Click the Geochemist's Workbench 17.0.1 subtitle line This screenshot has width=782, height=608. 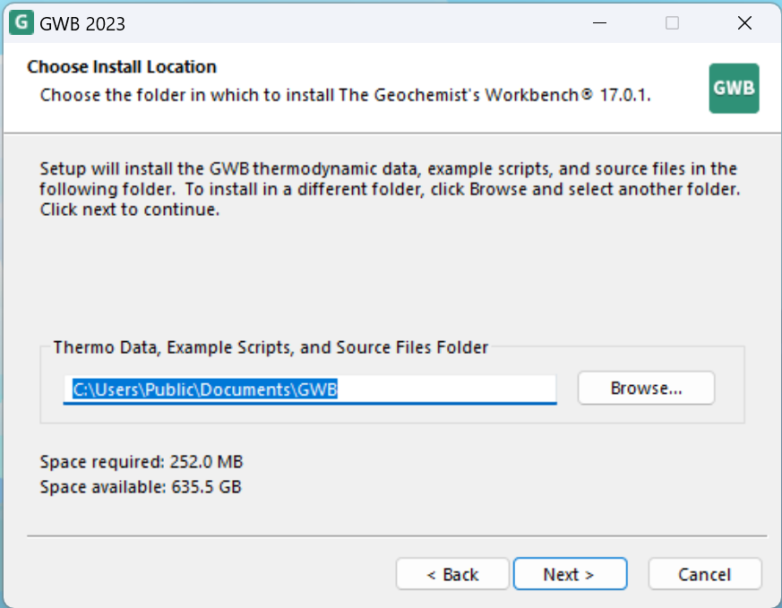[x=345, y=95]
